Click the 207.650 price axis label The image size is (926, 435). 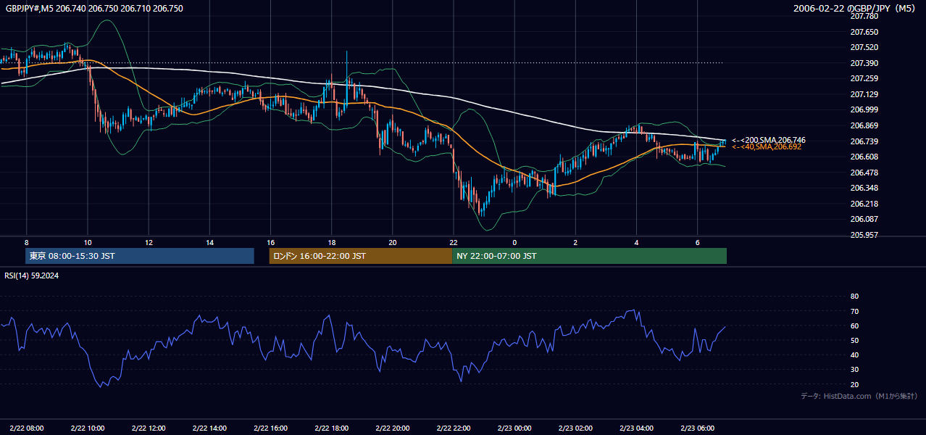[864, 32]
